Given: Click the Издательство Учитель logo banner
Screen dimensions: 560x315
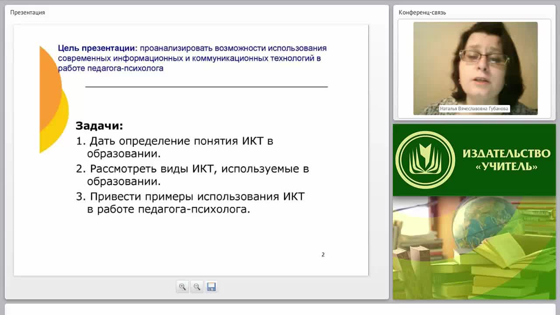Looking at the screenshot, I should [474, 160].
